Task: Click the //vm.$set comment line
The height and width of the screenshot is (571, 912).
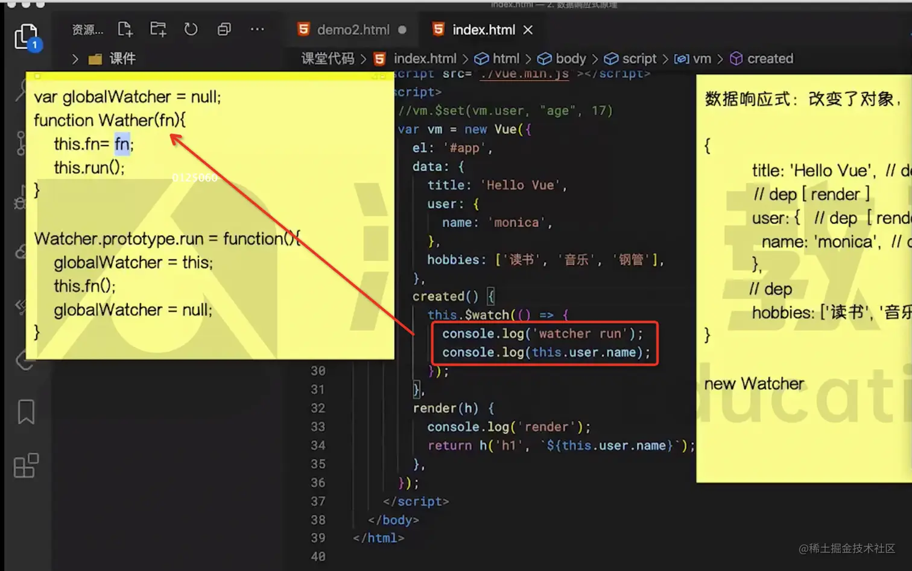Action: click(505, 111)
